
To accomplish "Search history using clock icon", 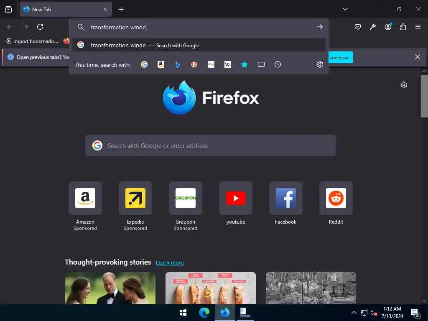I will pos(278,64).
